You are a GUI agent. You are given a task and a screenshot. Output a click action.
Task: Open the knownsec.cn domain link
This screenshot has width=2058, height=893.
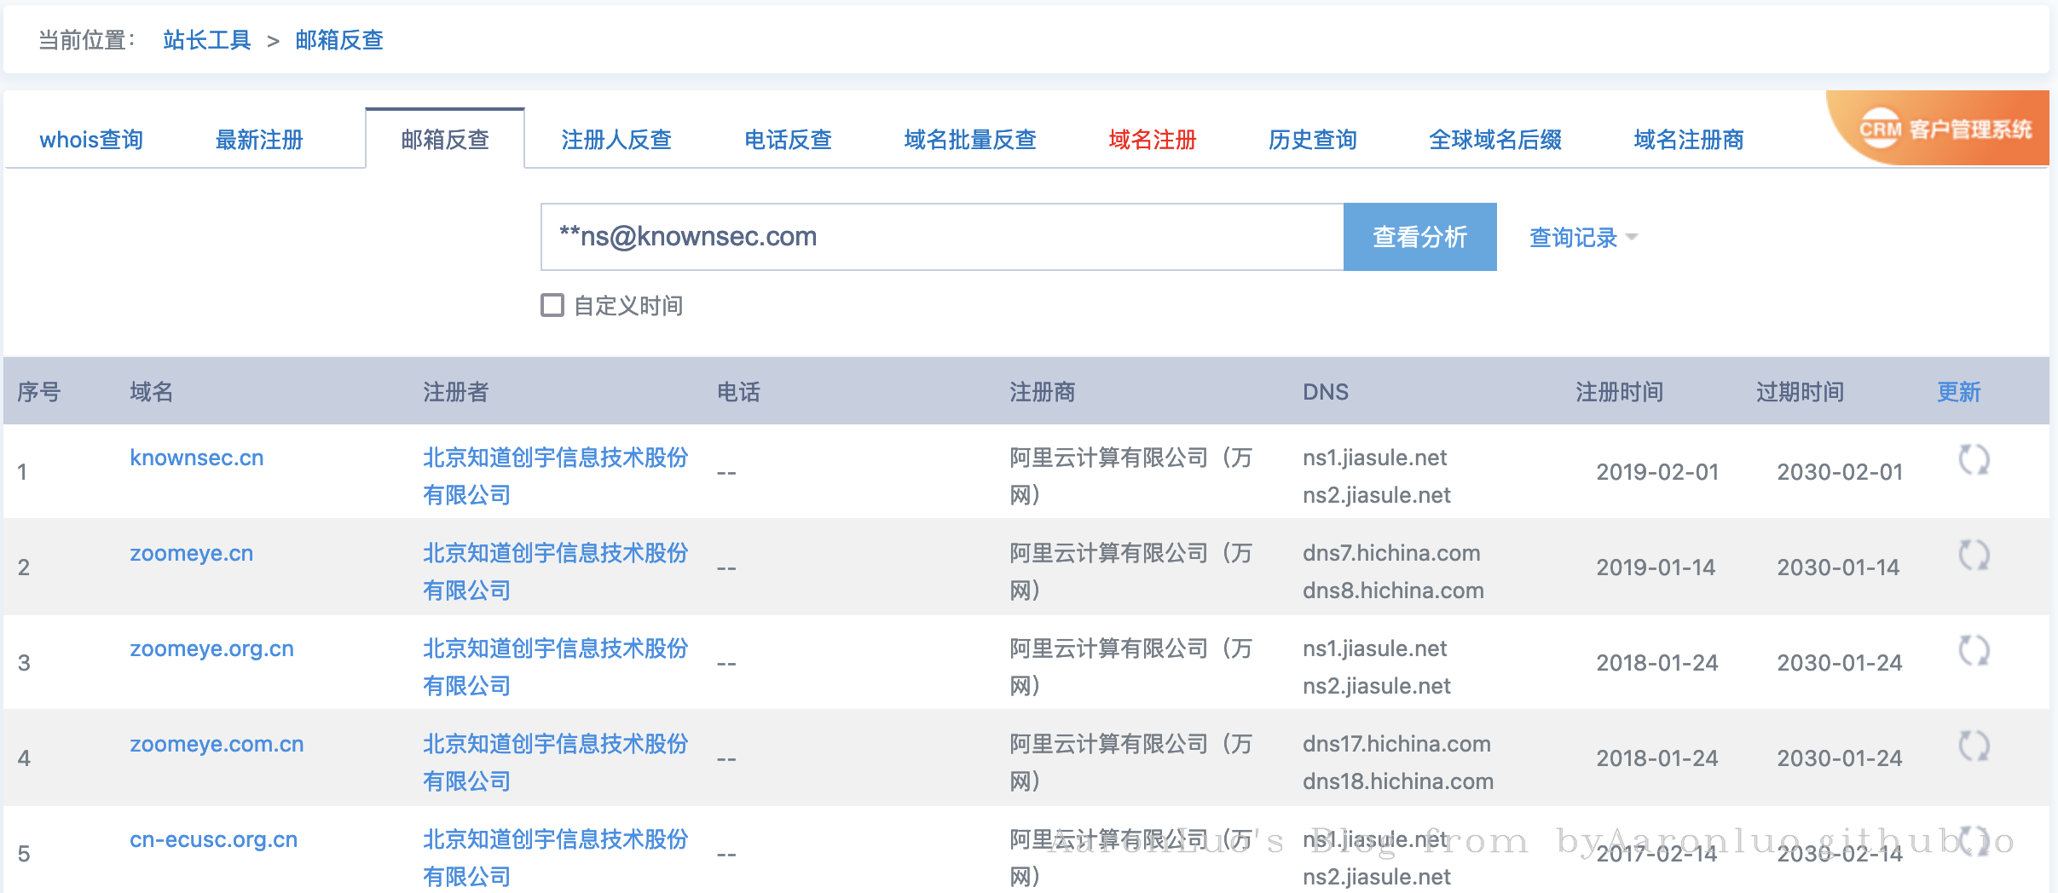(x=196, y=458)
